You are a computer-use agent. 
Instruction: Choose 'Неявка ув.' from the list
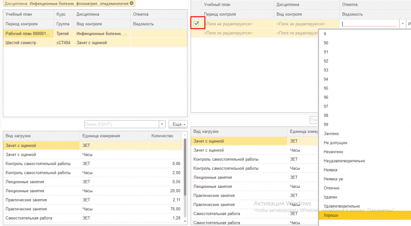coord(334,179)
